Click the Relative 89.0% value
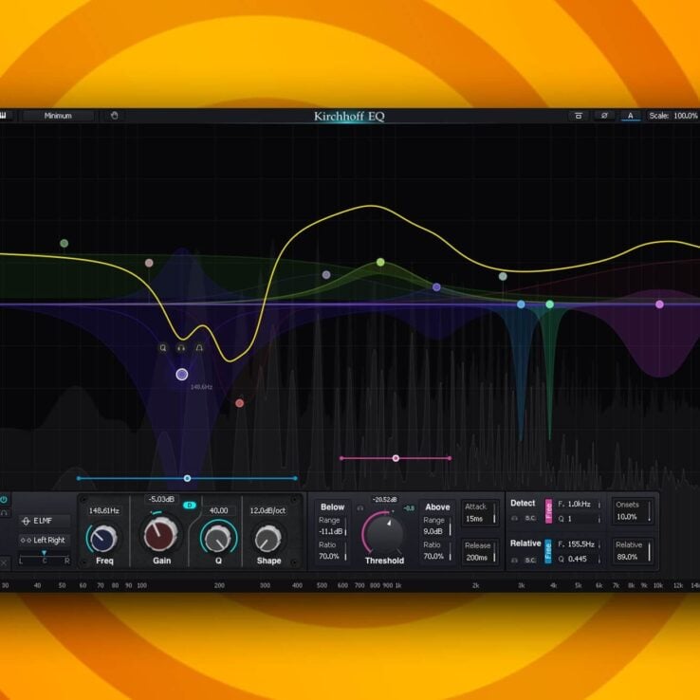The height and width of the screenshot is (700, 700). point(627,557)
